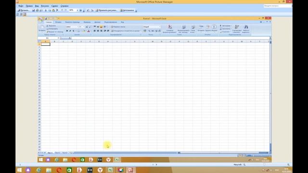Switch to Filmstrip view in Picture Manager
Image resolution: width=308 pixels, height=173 pixels.
pyautogui.click(x=21, y=14)
